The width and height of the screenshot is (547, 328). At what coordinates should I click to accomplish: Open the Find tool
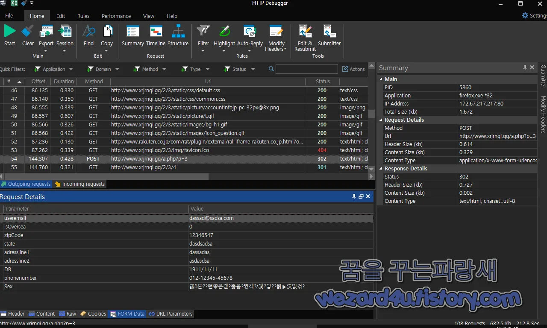coord(88,35)
